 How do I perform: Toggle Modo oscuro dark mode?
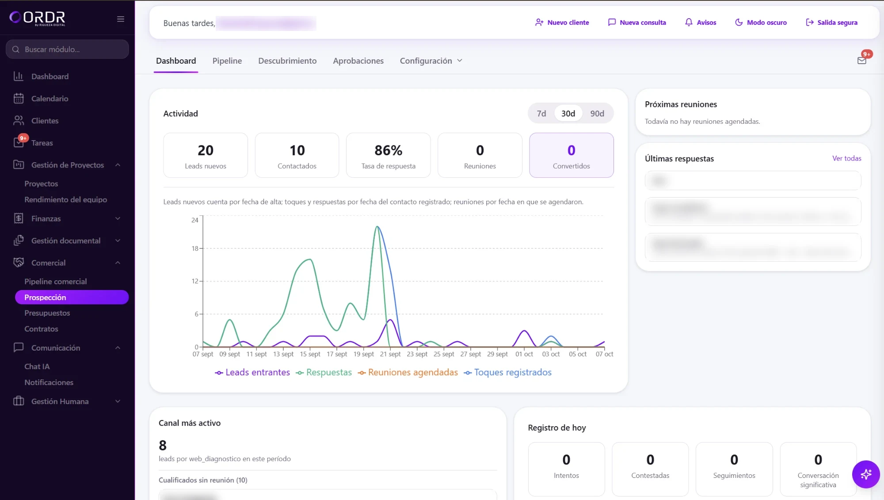[x=761, y=23]
